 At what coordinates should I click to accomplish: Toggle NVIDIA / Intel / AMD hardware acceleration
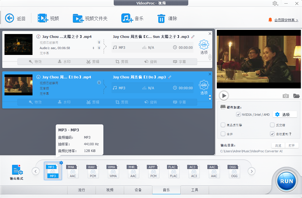(238, 114)
